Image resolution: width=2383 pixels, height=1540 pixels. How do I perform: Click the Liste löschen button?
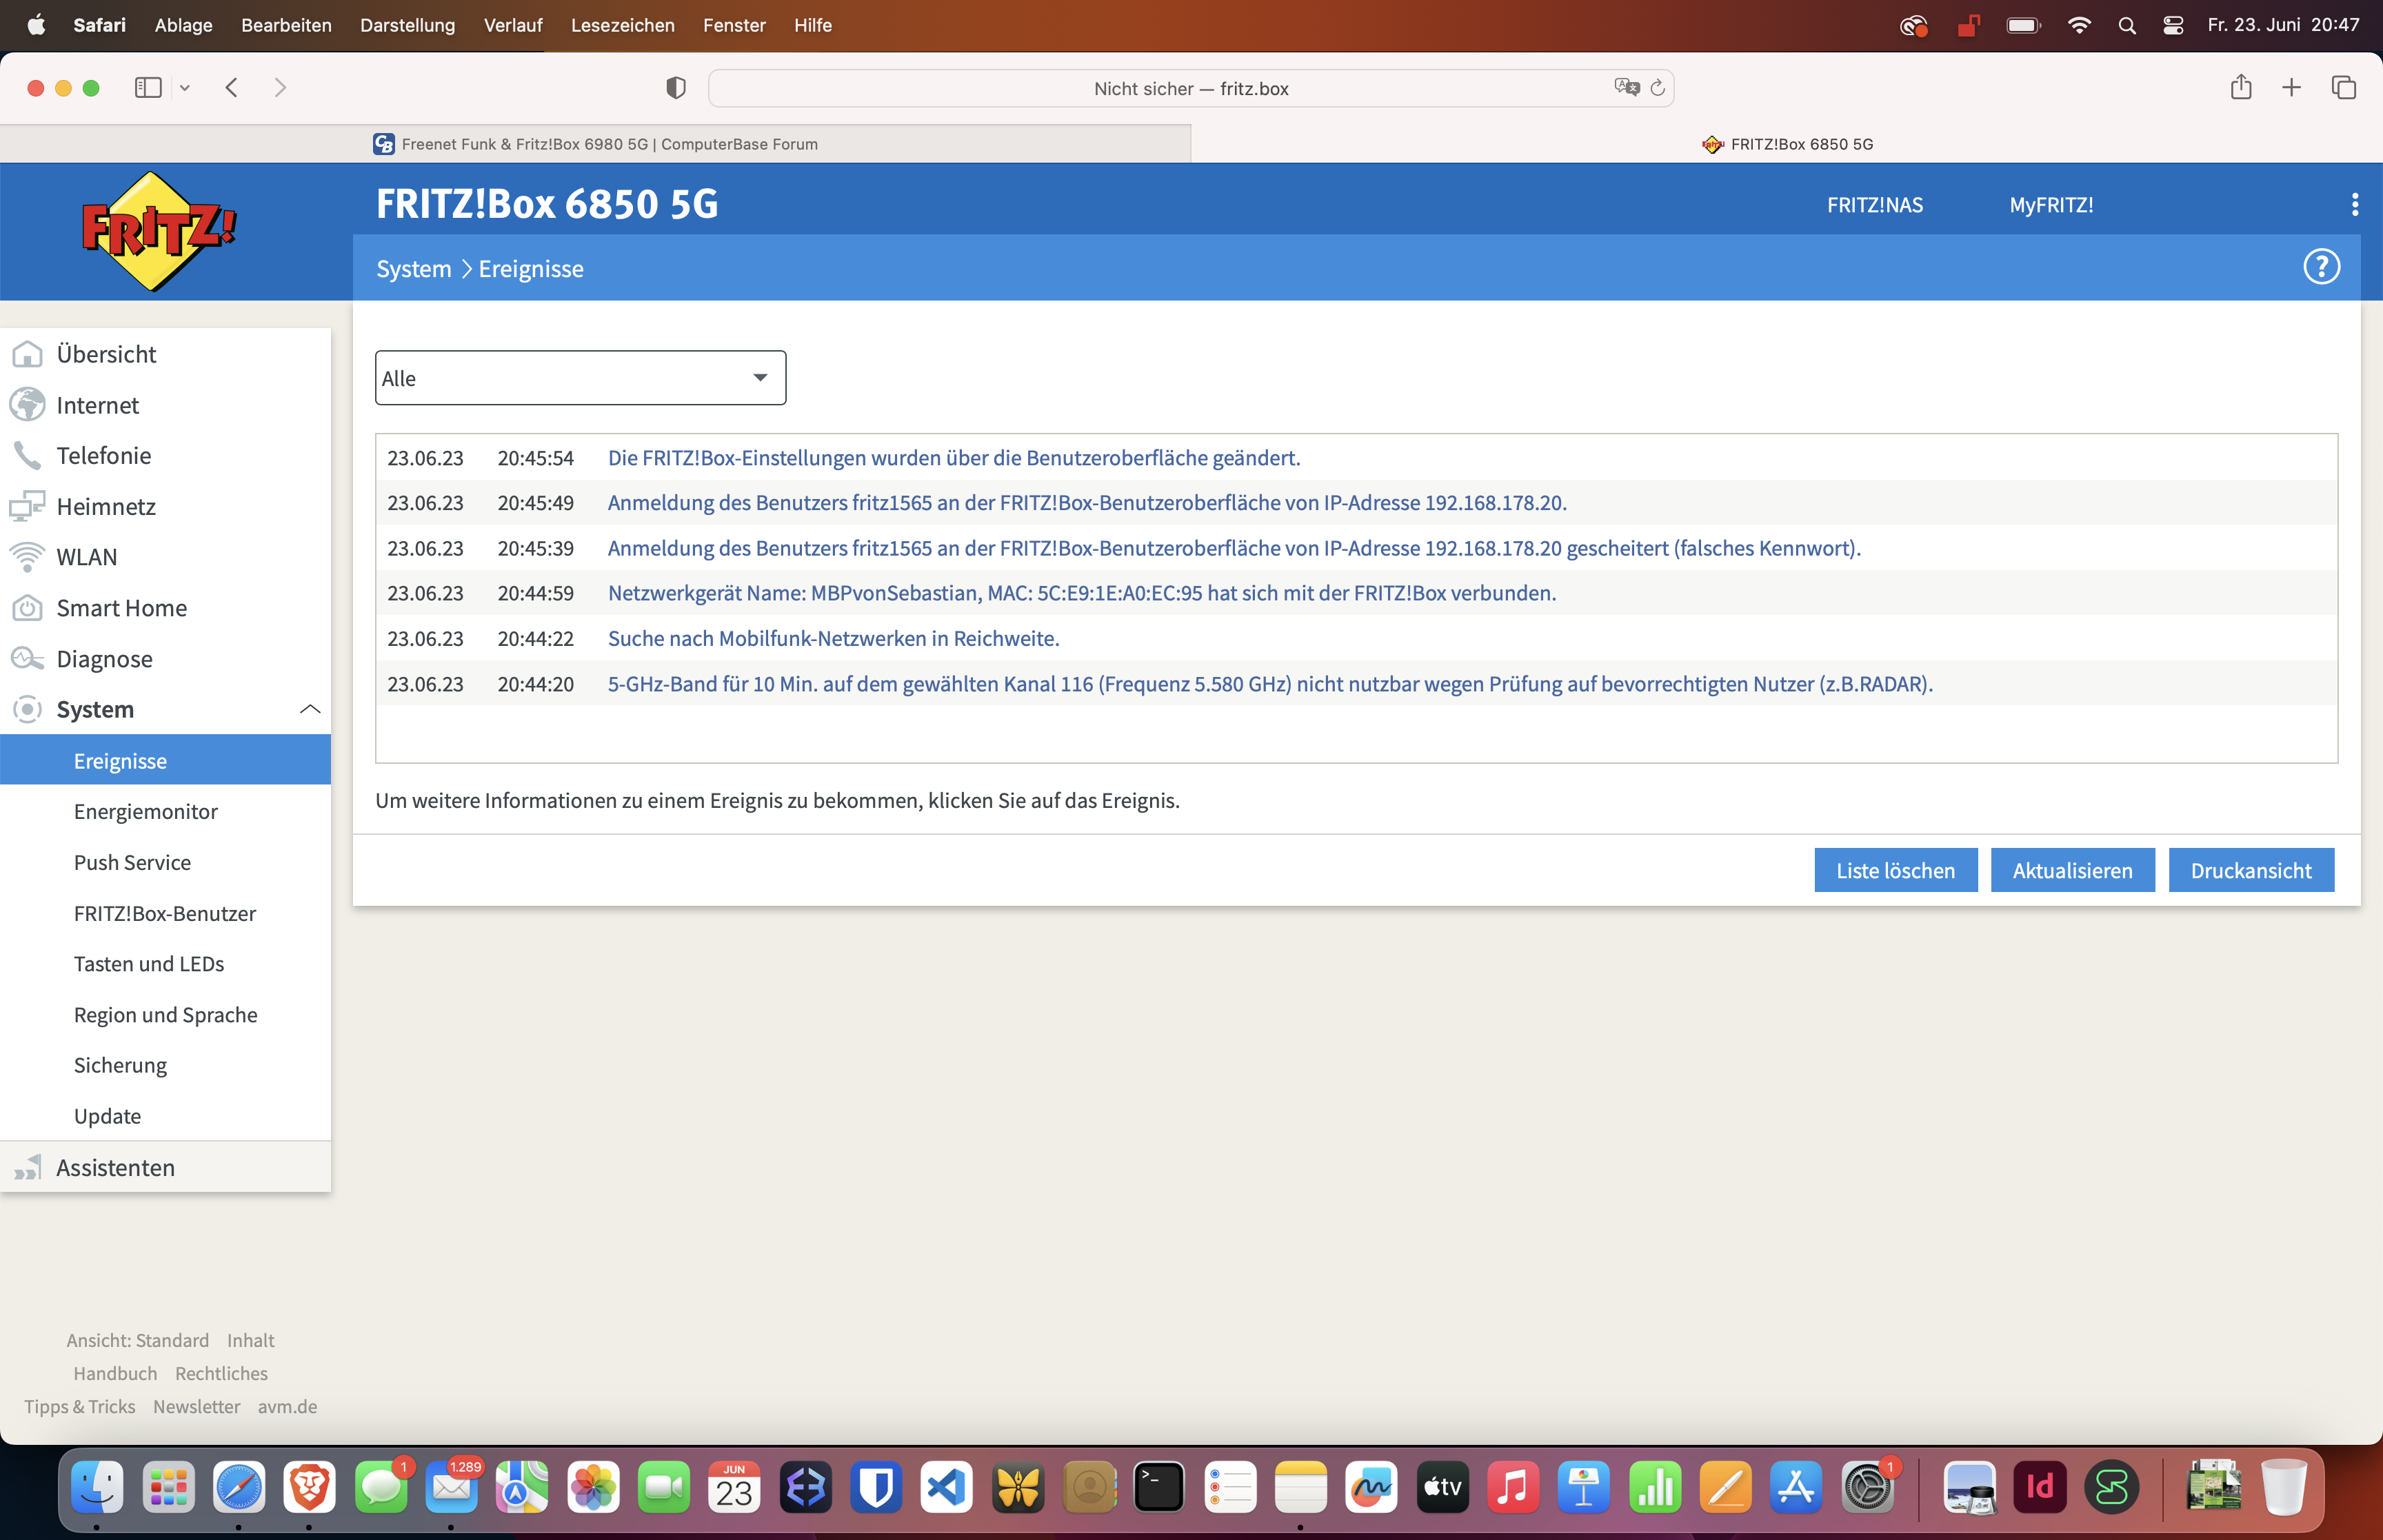(1895, 870)
